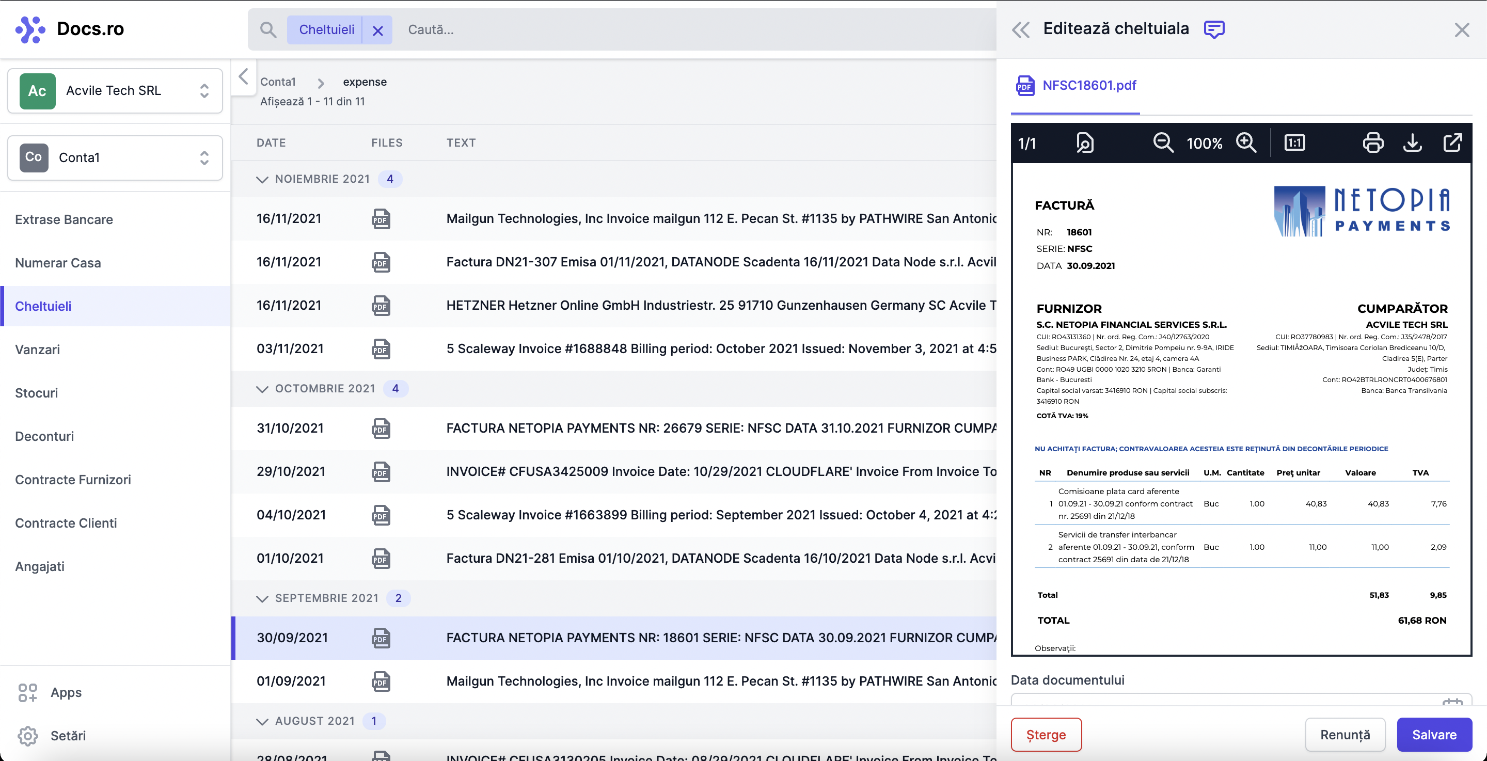1487x761 pixels.
Task: Select the INVOICE# CFUSA3425009 Cloudflare text
Action: (x=721, y=472)
